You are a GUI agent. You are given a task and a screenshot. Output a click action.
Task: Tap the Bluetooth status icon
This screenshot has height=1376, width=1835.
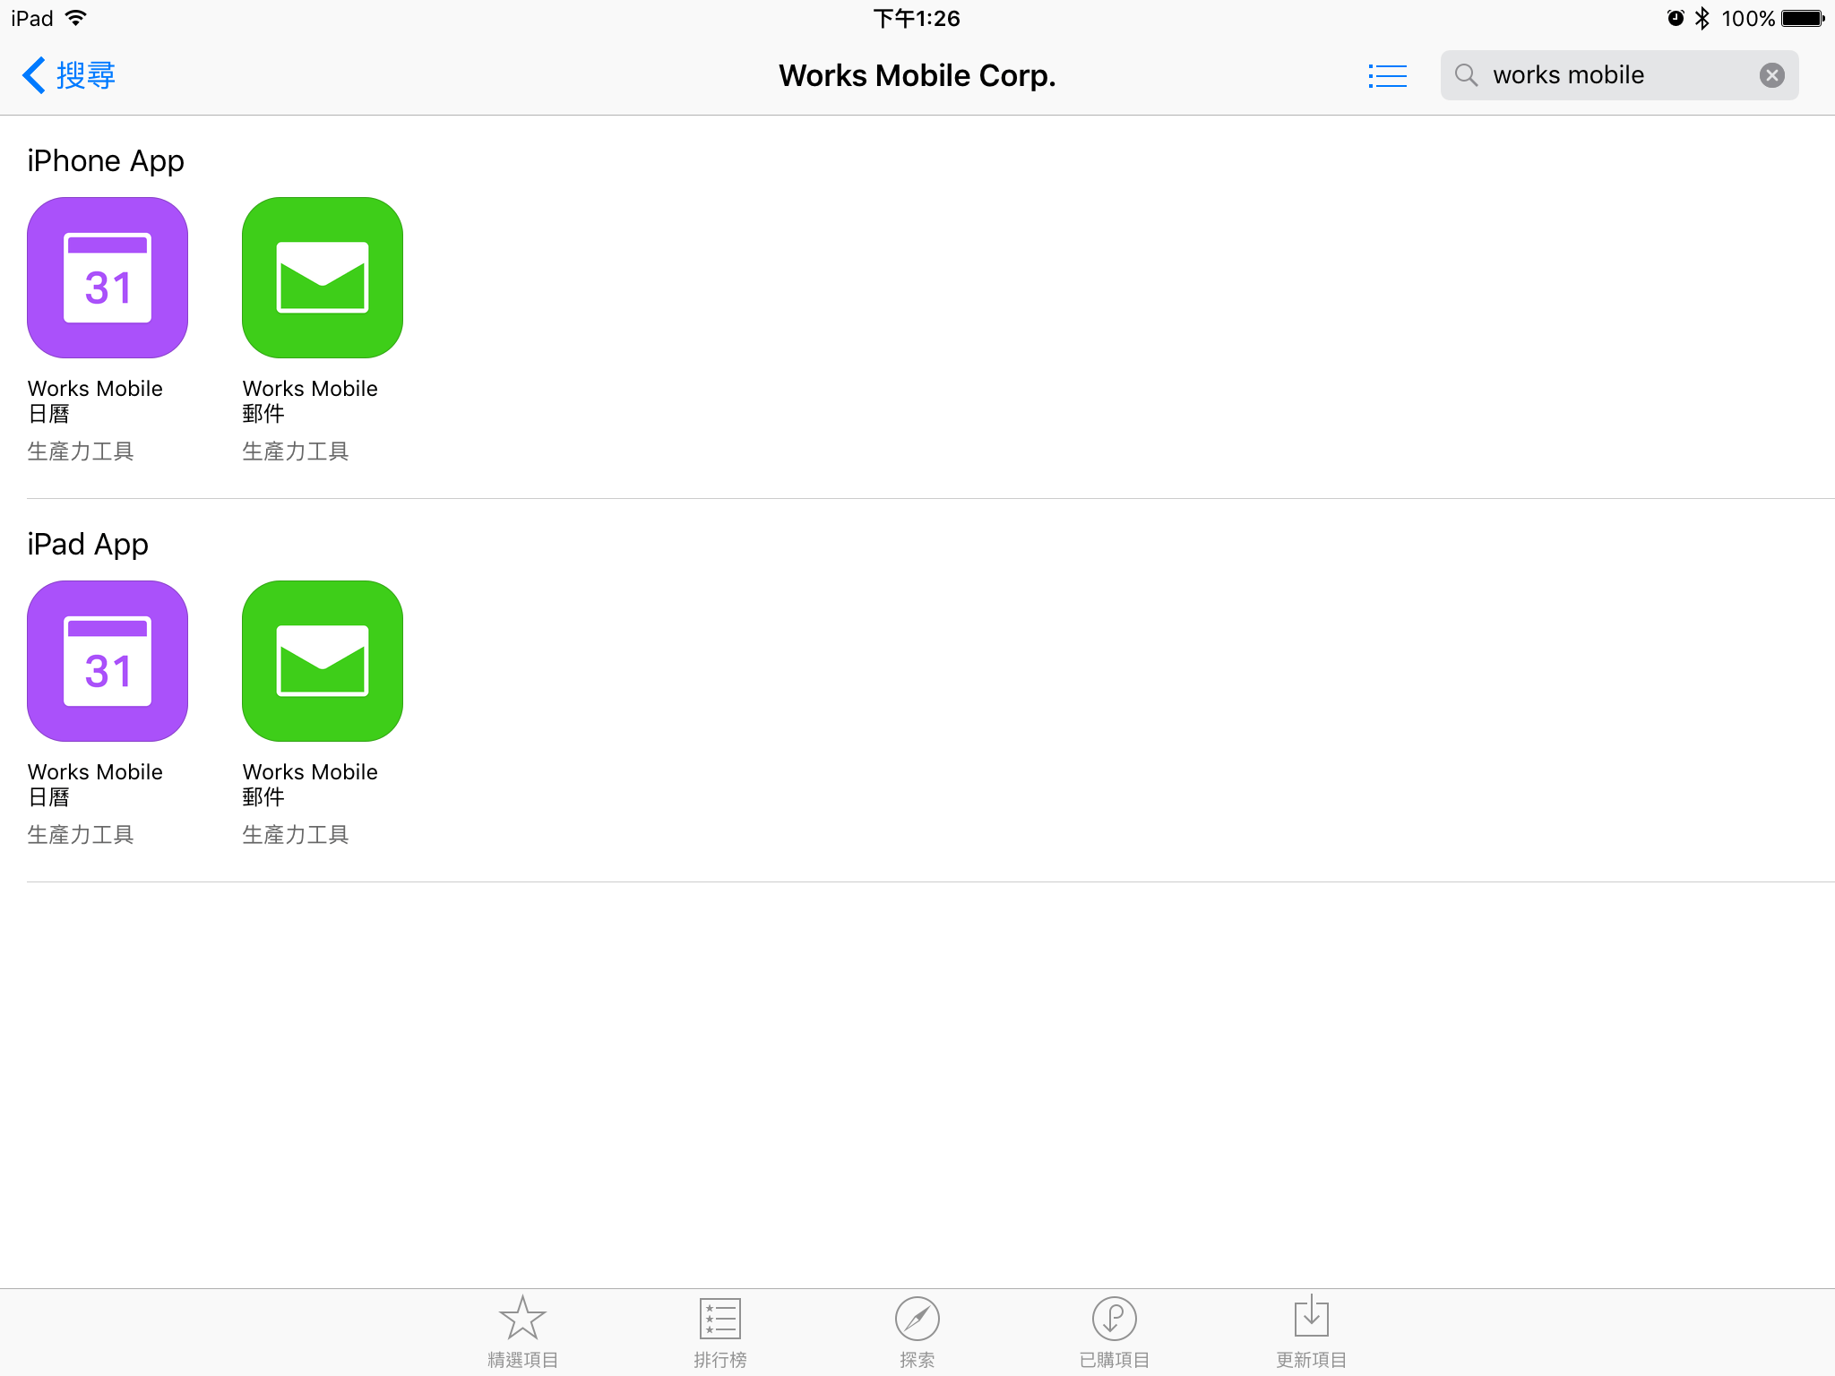tap(1702, 18)
